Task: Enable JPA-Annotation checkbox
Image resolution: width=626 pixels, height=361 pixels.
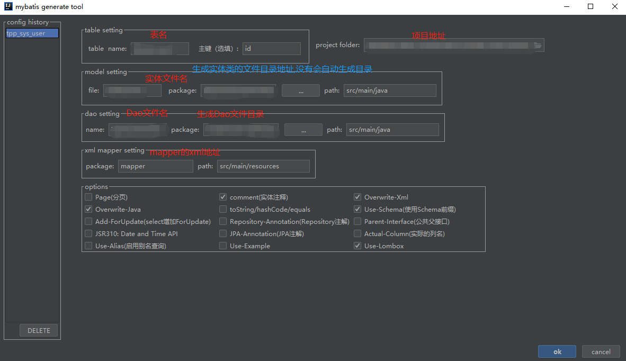Action: 223,234
